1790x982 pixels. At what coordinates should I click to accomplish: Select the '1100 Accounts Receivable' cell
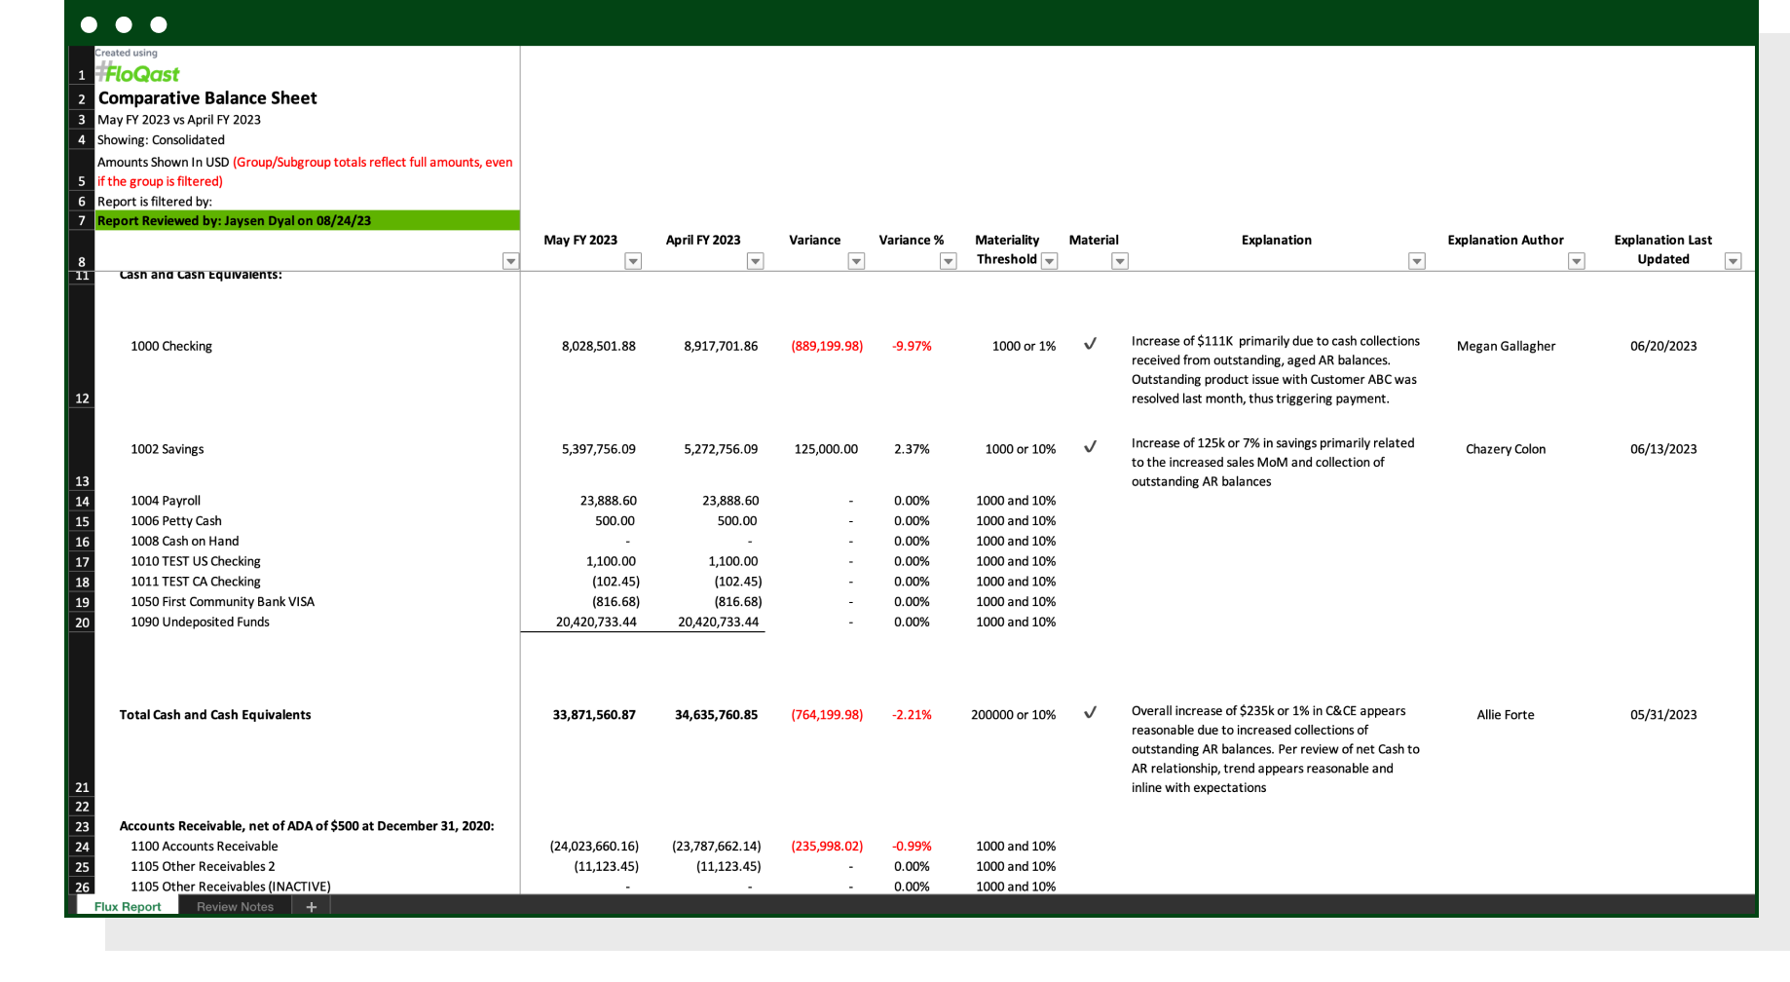coord(205,847)
